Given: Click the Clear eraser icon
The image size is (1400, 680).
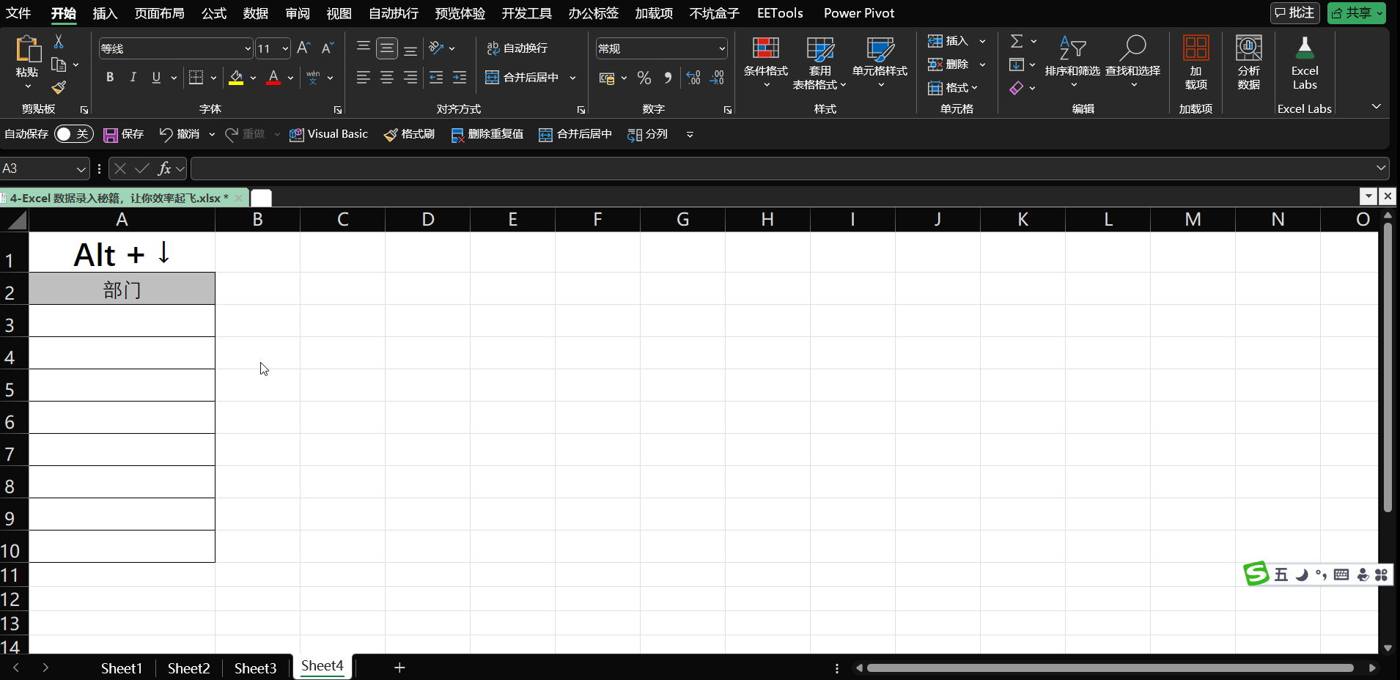Looking at the screenshot, I should tap(1017, 88).
